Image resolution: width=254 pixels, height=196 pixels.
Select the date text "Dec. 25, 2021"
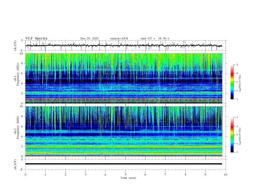point(89,38)
